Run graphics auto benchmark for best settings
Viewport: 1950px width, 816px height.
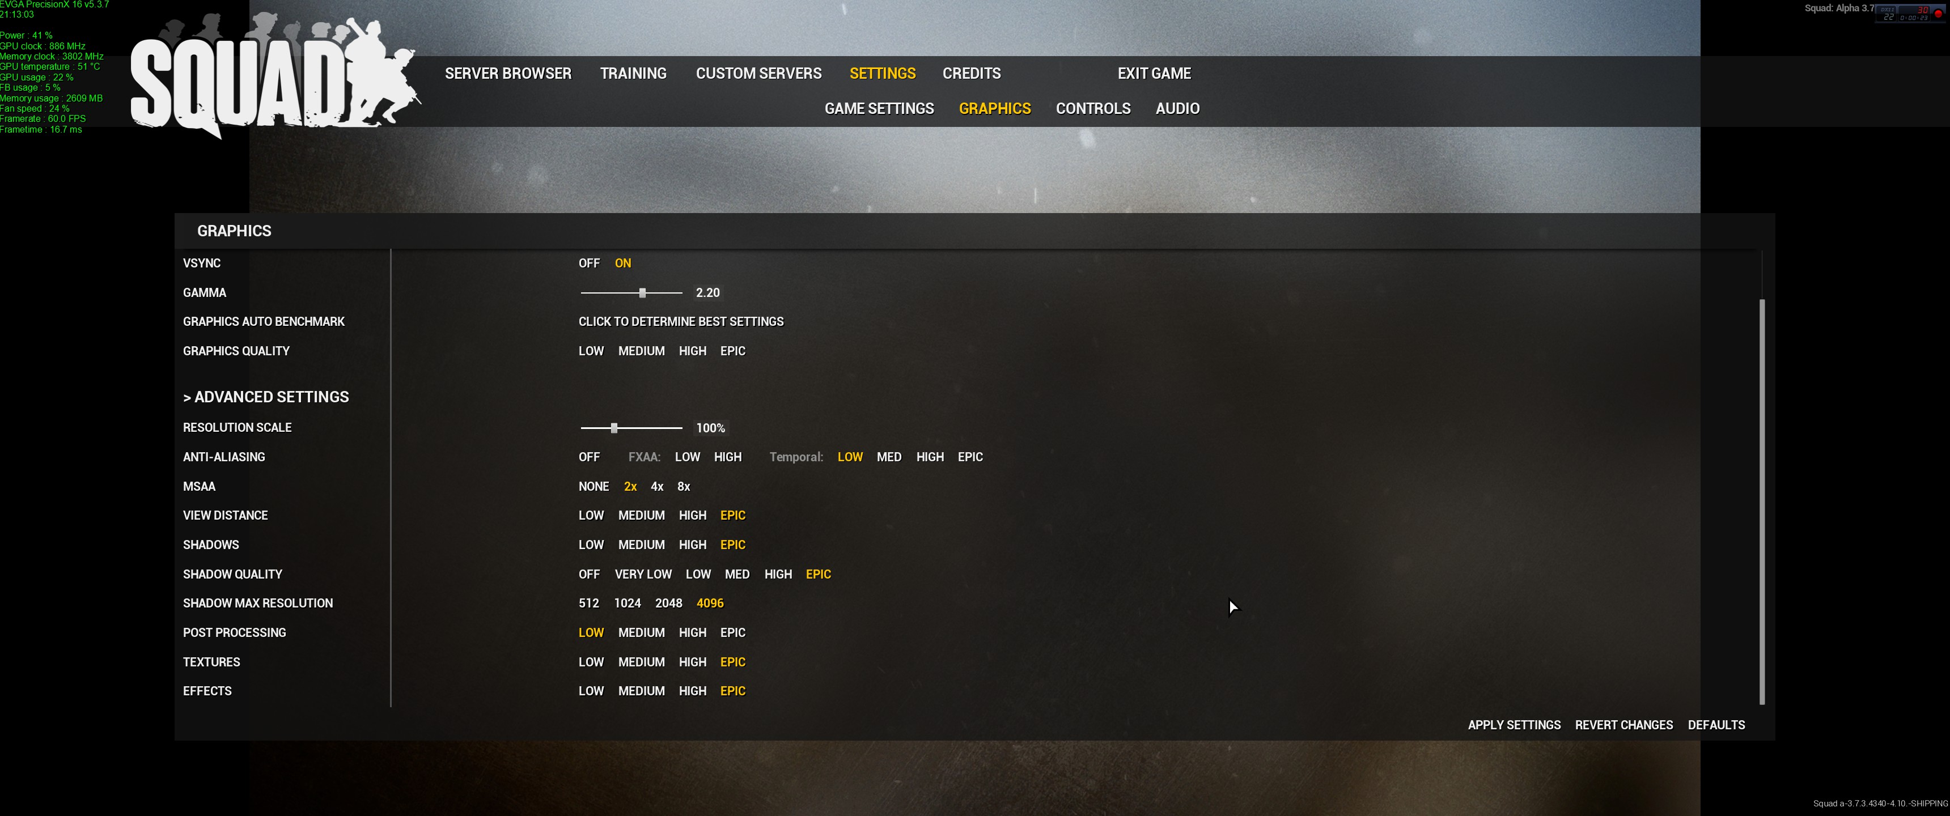(x=681, y=321)
